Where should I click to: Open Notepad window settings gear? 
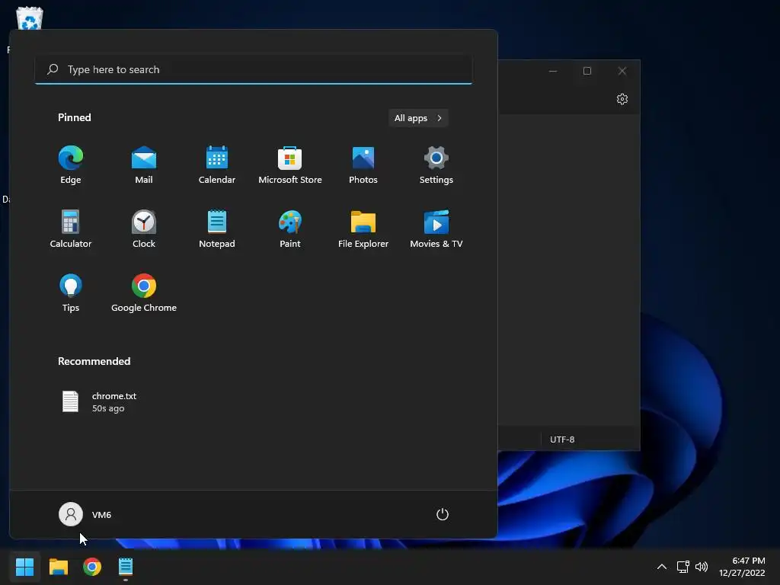coord(622,99)
